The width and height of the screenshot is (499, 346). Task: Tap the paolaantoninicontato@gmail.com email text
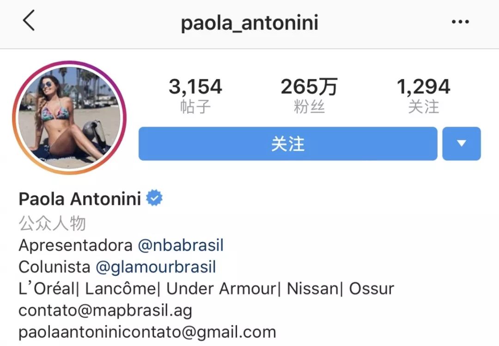[x=147, y=332]
